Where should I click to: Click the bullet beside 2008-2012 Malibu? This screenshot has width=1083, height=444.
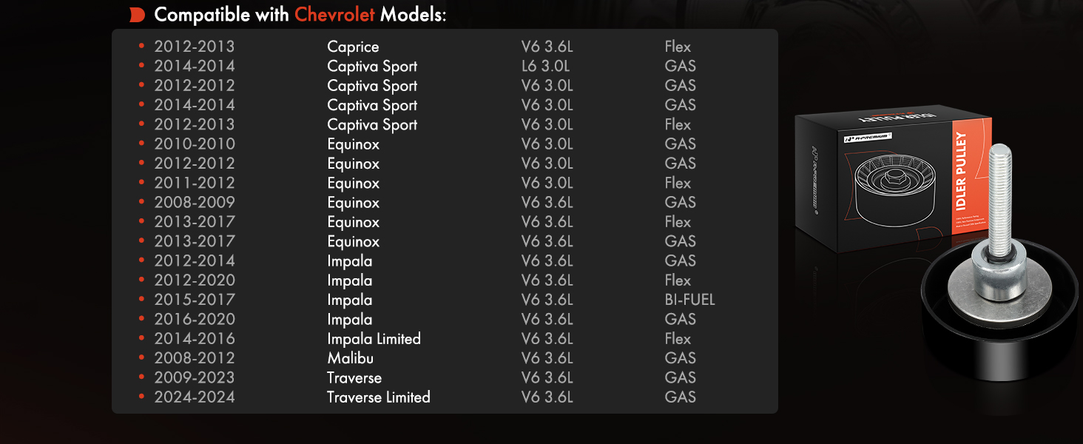[141, 358]
